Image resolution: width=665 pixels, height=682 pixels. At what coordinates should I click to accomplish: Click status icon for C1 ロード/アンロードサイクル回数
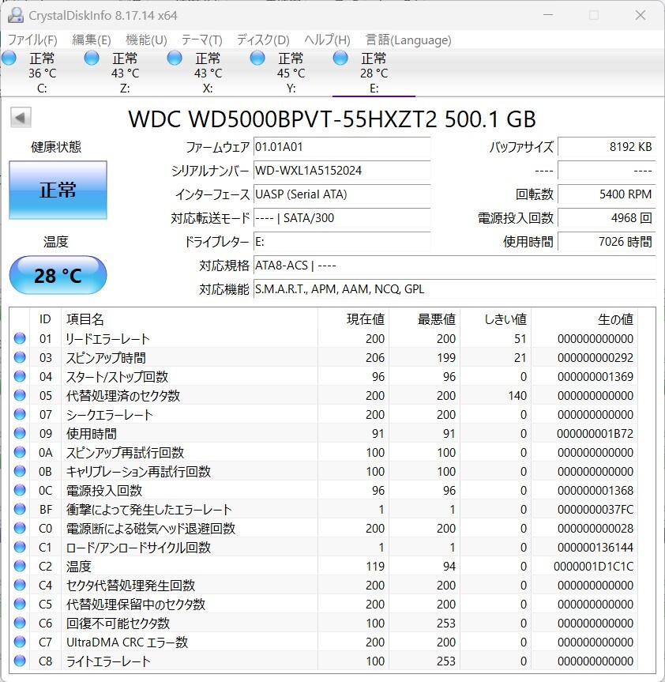pos(20,547)
